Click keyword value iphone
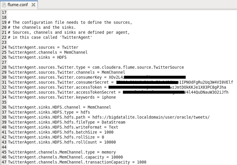 coord(109,97)
